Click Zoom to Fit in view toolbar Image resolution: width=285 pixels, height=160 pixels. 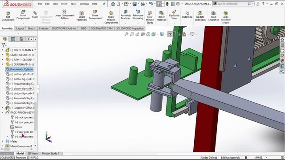click(126, 34)
